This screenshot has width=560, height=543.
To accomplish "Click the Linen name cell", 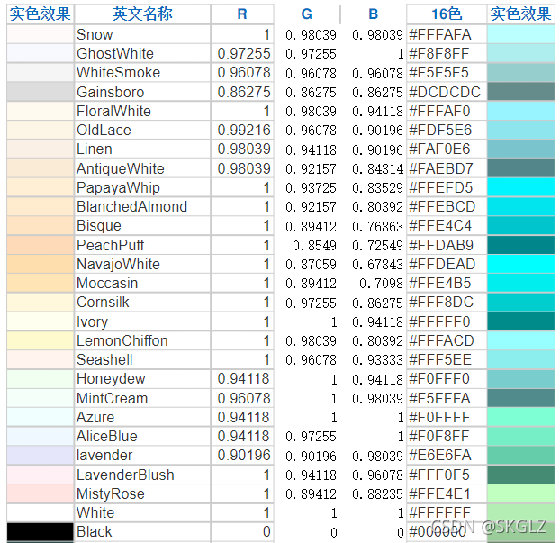I will point(142,149).
